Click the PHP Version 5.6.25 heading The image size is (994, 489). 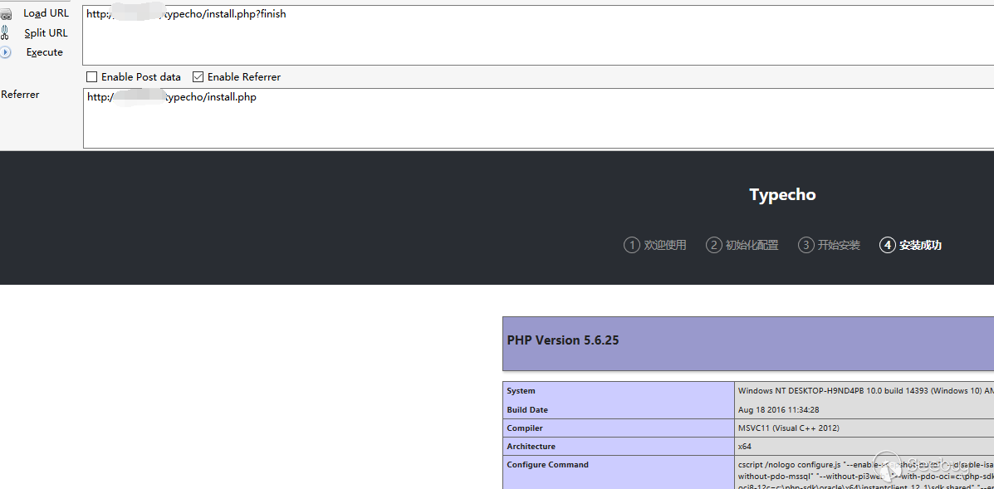[x=563, y=340]
